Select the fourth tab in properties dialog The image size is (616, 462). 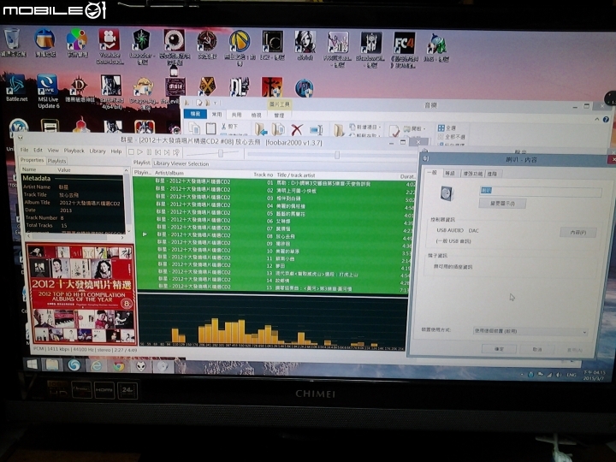pyautogui.click(x=492, y=174)
